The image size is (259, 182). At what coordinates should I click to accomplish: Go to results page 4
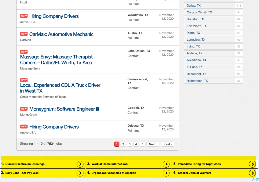coord(136,144)
